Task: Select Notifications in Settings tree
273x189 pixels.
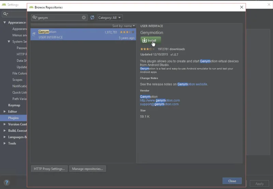Action: 19,86
